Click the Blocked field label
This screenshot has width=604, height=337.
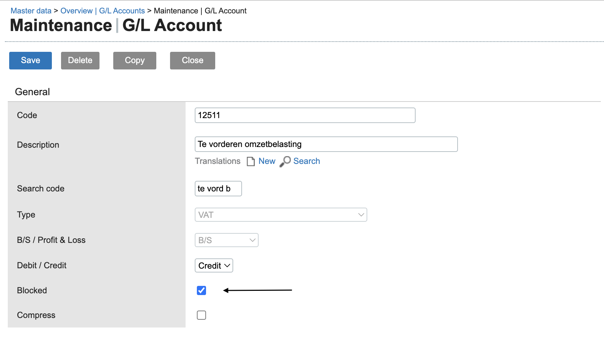32,290
